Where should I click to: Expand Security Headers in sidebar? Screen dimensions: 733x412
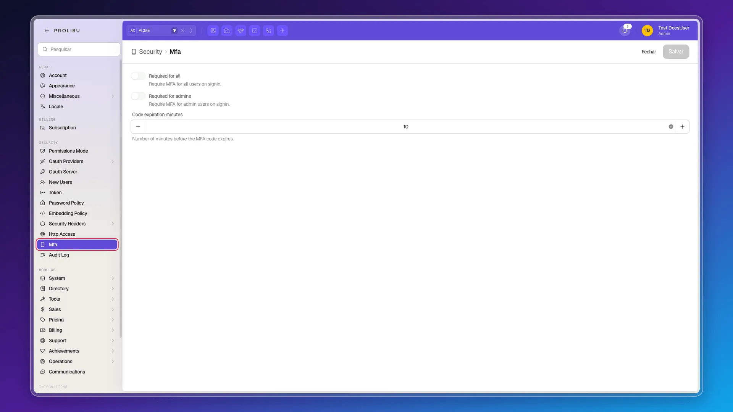point(113,224)
